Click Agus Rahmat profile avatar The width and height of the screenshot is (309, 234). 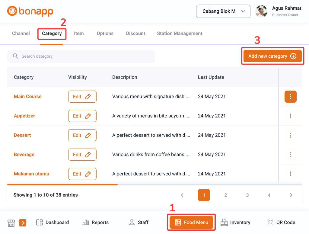(261, 11)
